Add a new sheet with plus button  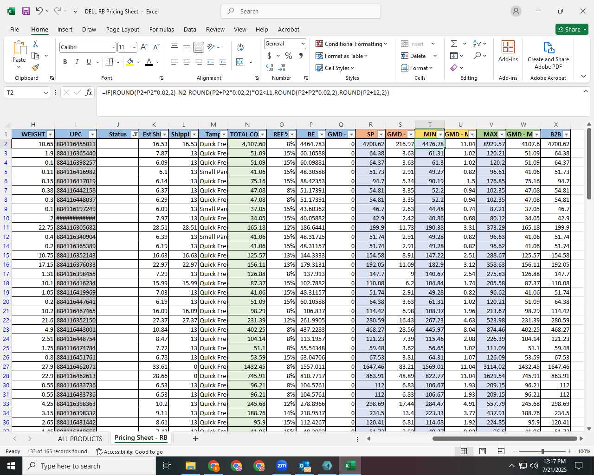point(195,438)
